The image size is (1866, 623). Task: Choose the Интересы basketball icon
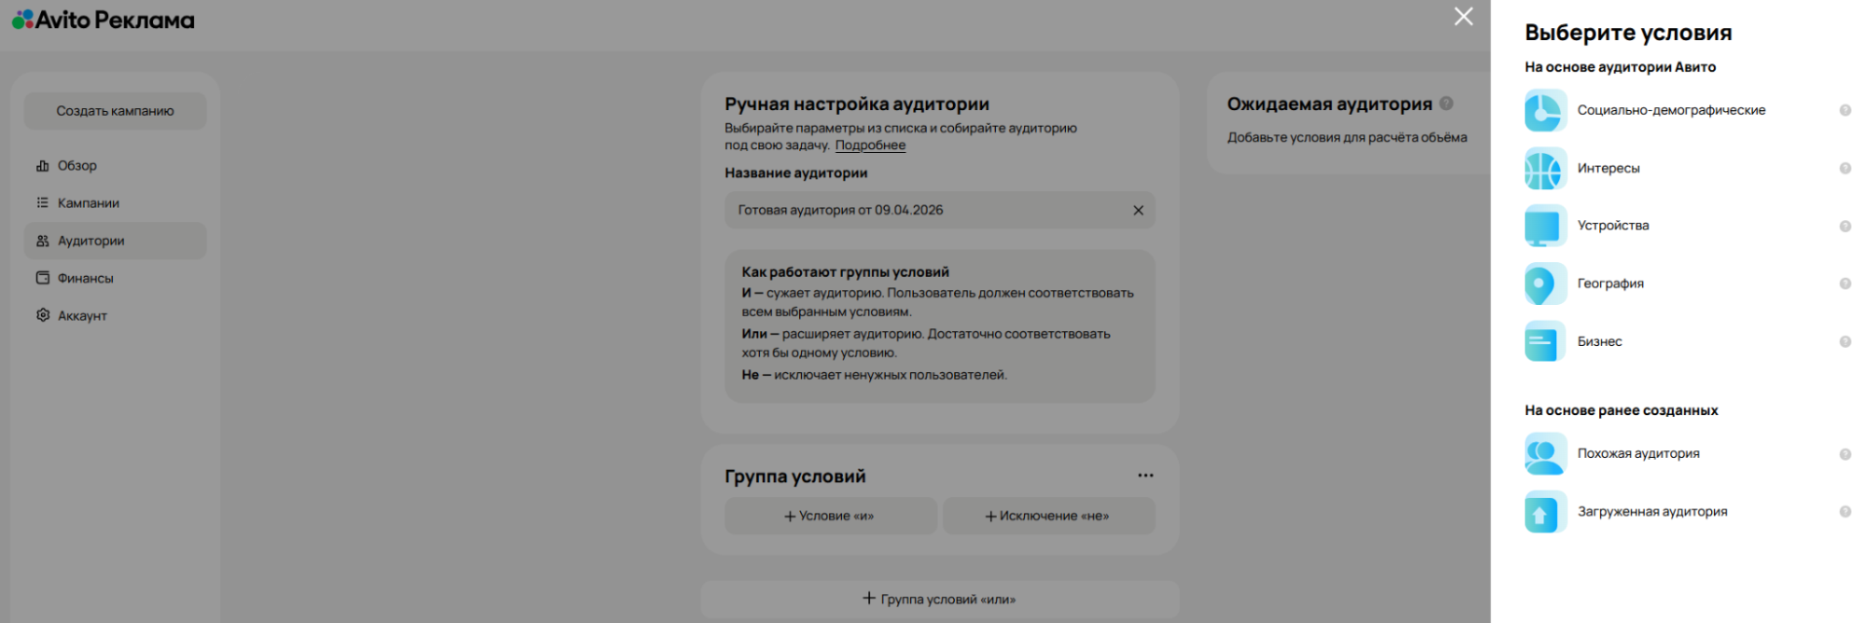pyautogui.click(x=1545, y=169)
